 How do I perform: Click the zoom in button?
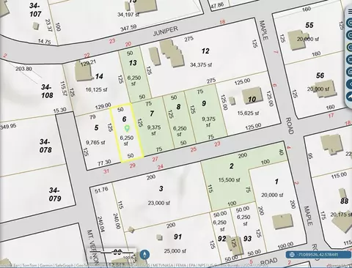click(x=350, y=23)
